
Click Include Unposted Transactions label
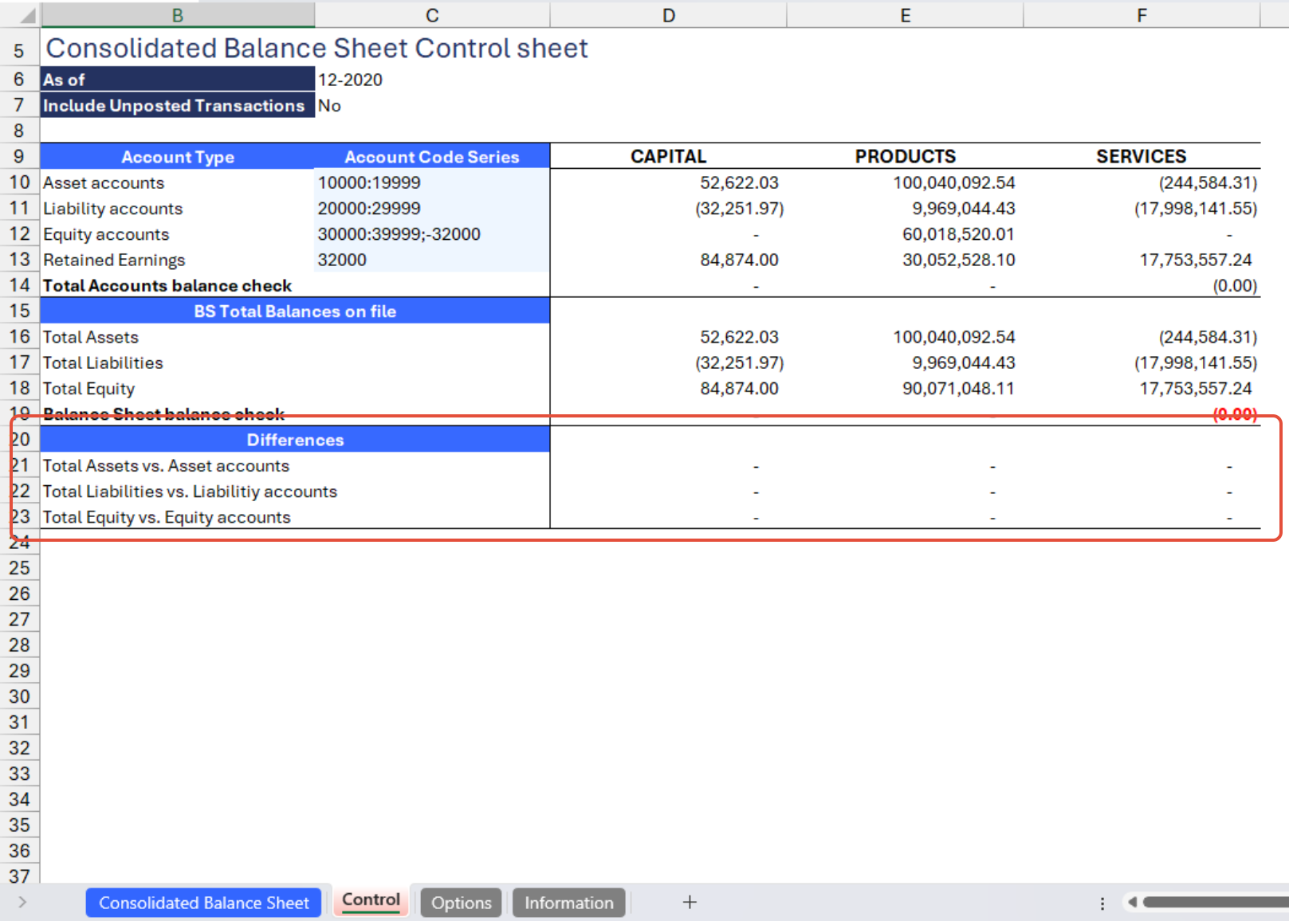coord(178,105)
